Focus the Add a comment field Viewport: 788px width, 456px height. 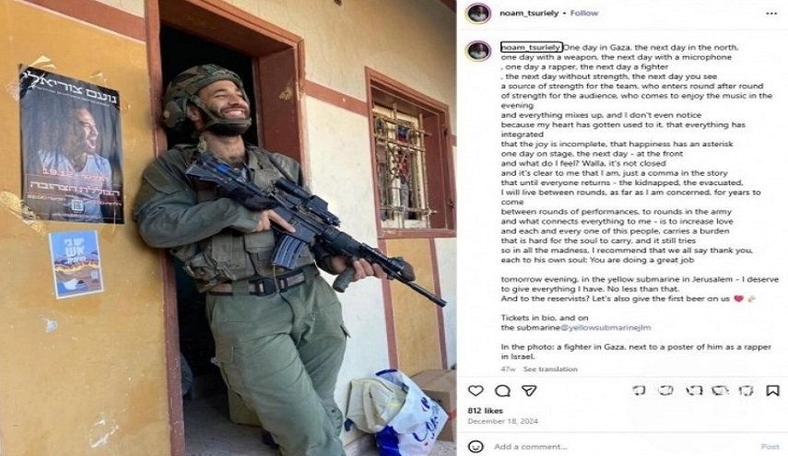623,447
